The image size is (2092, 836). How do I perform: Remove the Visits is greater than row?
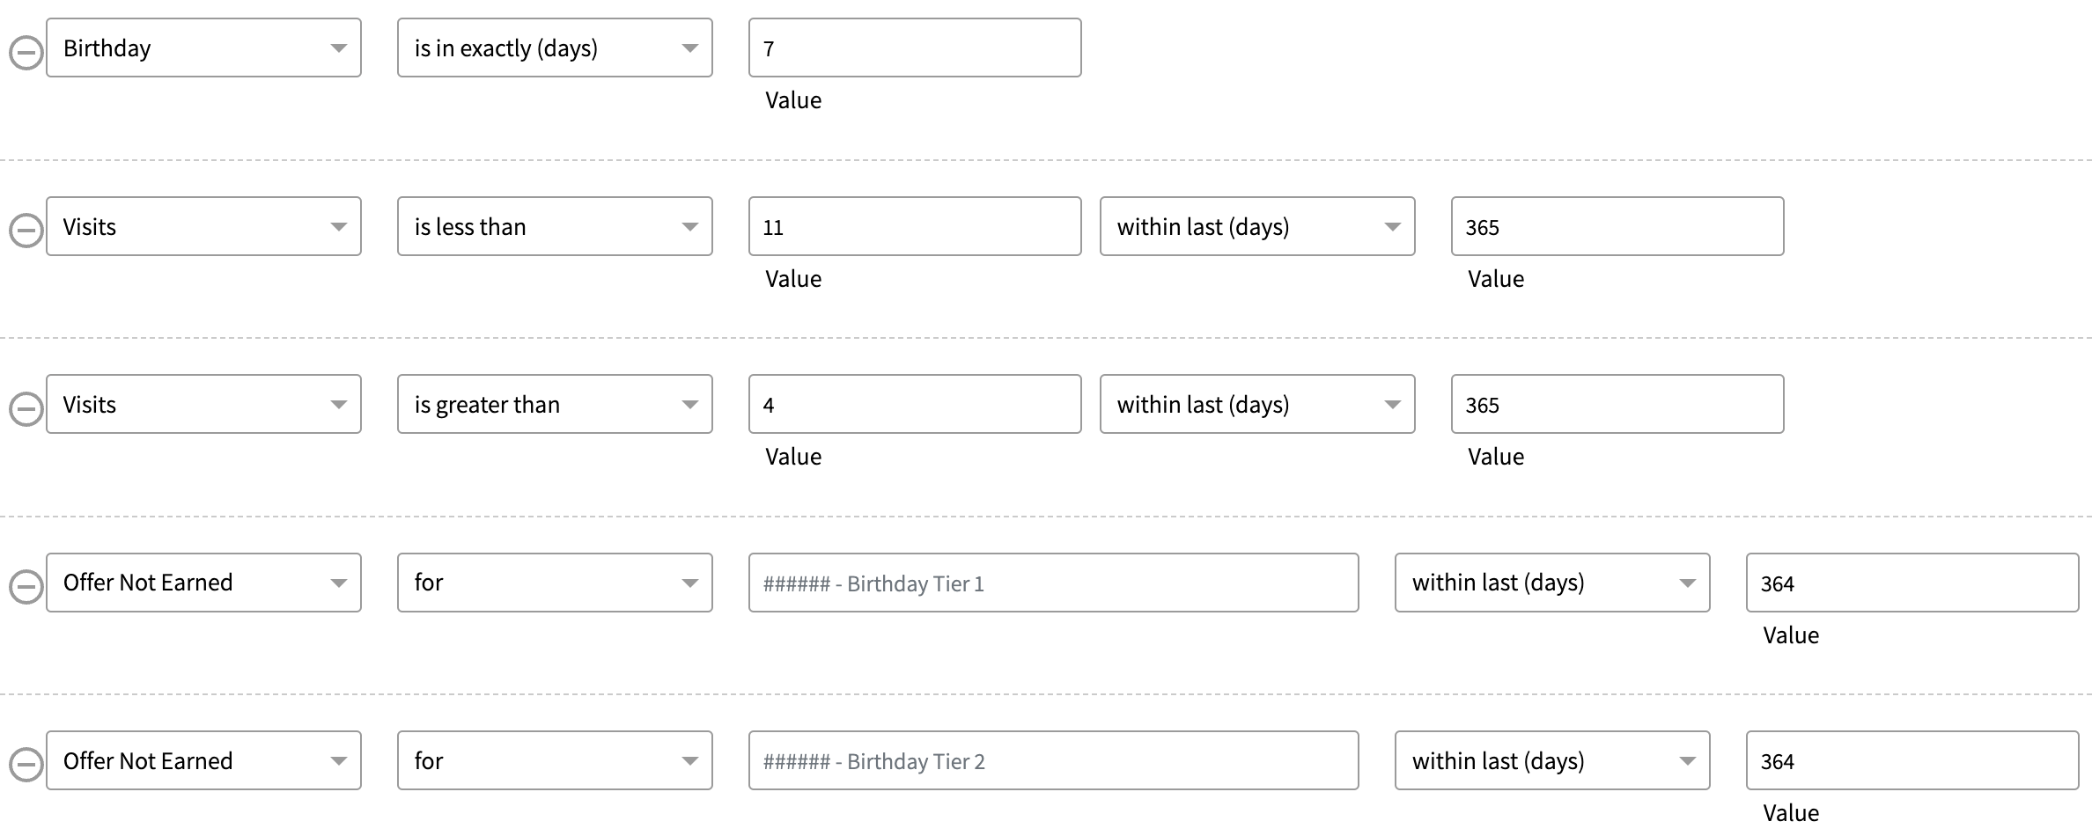click(26, 409)
